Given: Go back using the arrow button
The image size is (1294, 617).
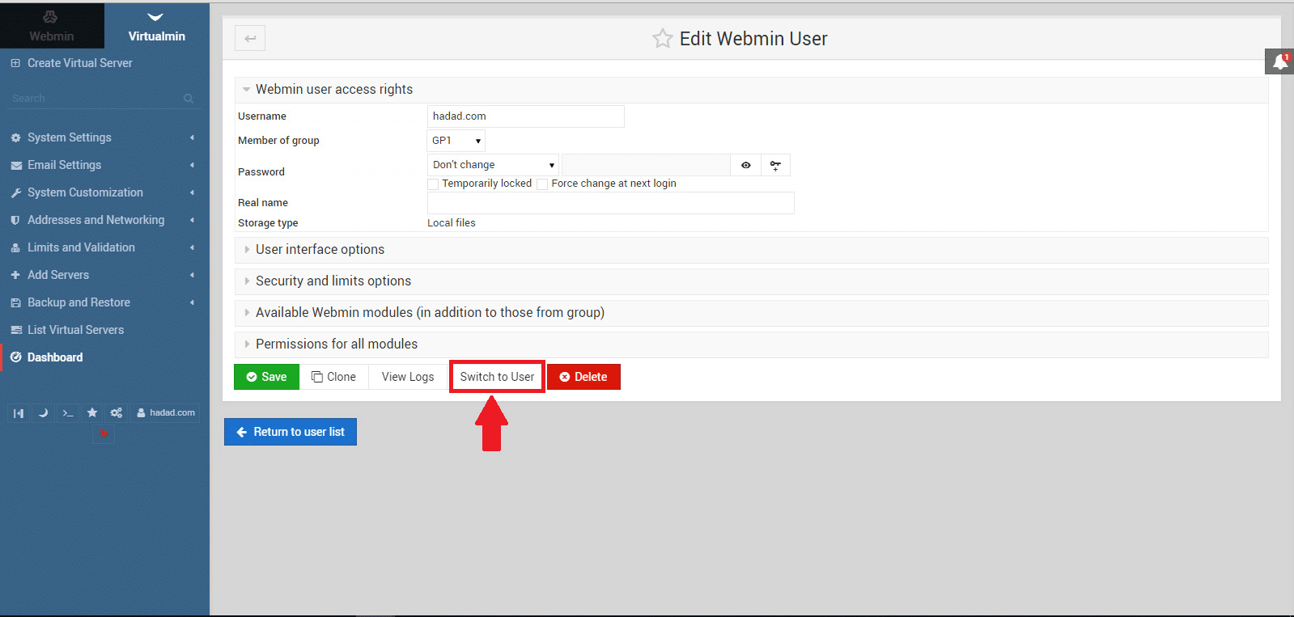Looking at the screenshot, I should 250,38.
